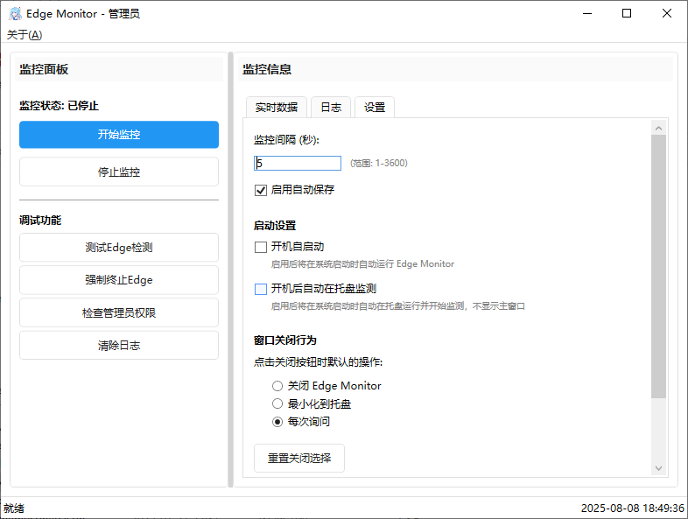Image resolution: width=688 pixels, height=519 pixels.
Task: Uncheck 启用自动保存 checkbox
Action: click(x=261, y=190)
